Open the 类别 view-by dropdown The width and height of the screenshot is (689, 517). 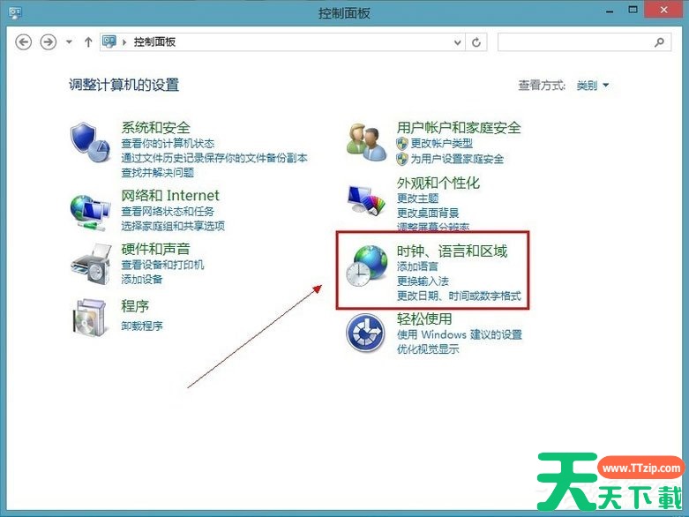pyautogui.click(x=593, y=86)
